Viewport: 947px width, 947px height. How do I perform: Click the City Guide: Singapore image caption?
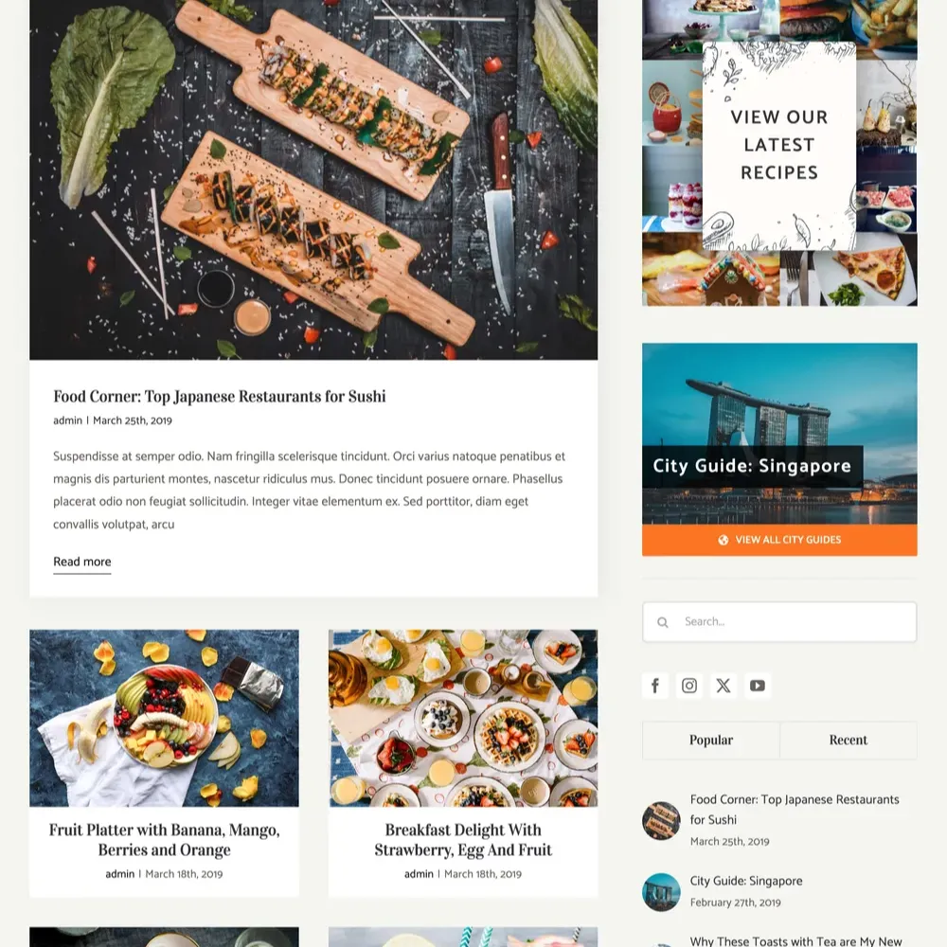[752, 466]
